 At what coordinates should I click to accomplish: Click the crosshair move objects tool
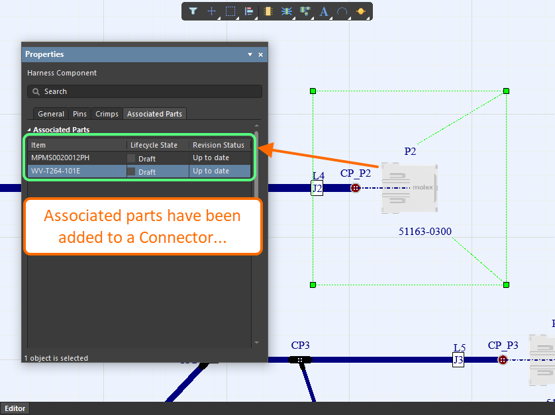[211, 11]
